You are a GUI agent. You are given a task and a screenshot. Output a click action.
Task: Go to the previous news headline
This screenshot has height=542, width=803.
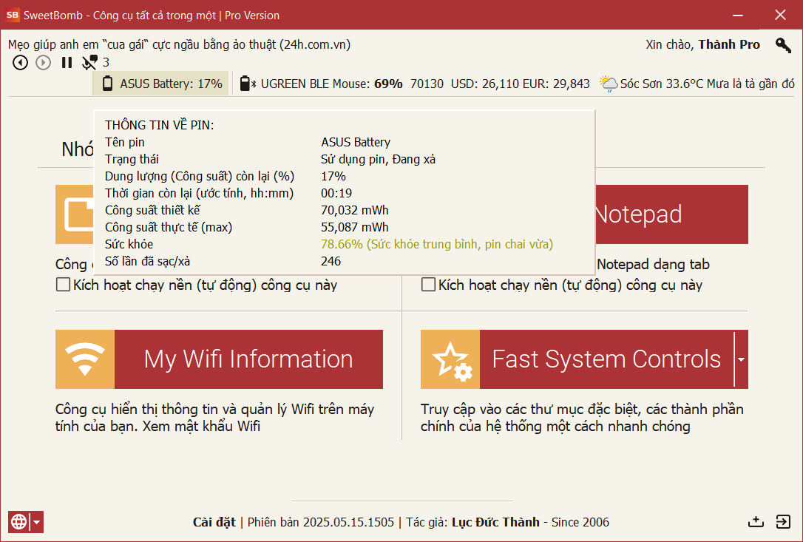click(x=20, y=63)
